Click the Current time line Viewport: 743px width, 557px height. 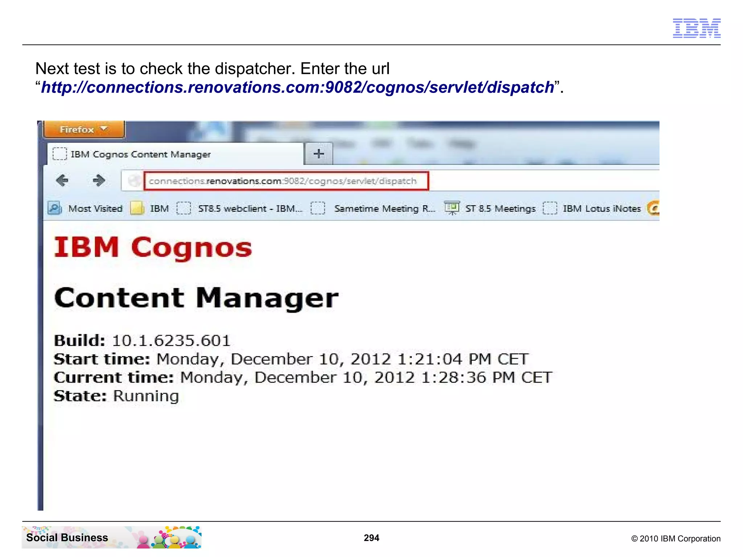[303, 377]
